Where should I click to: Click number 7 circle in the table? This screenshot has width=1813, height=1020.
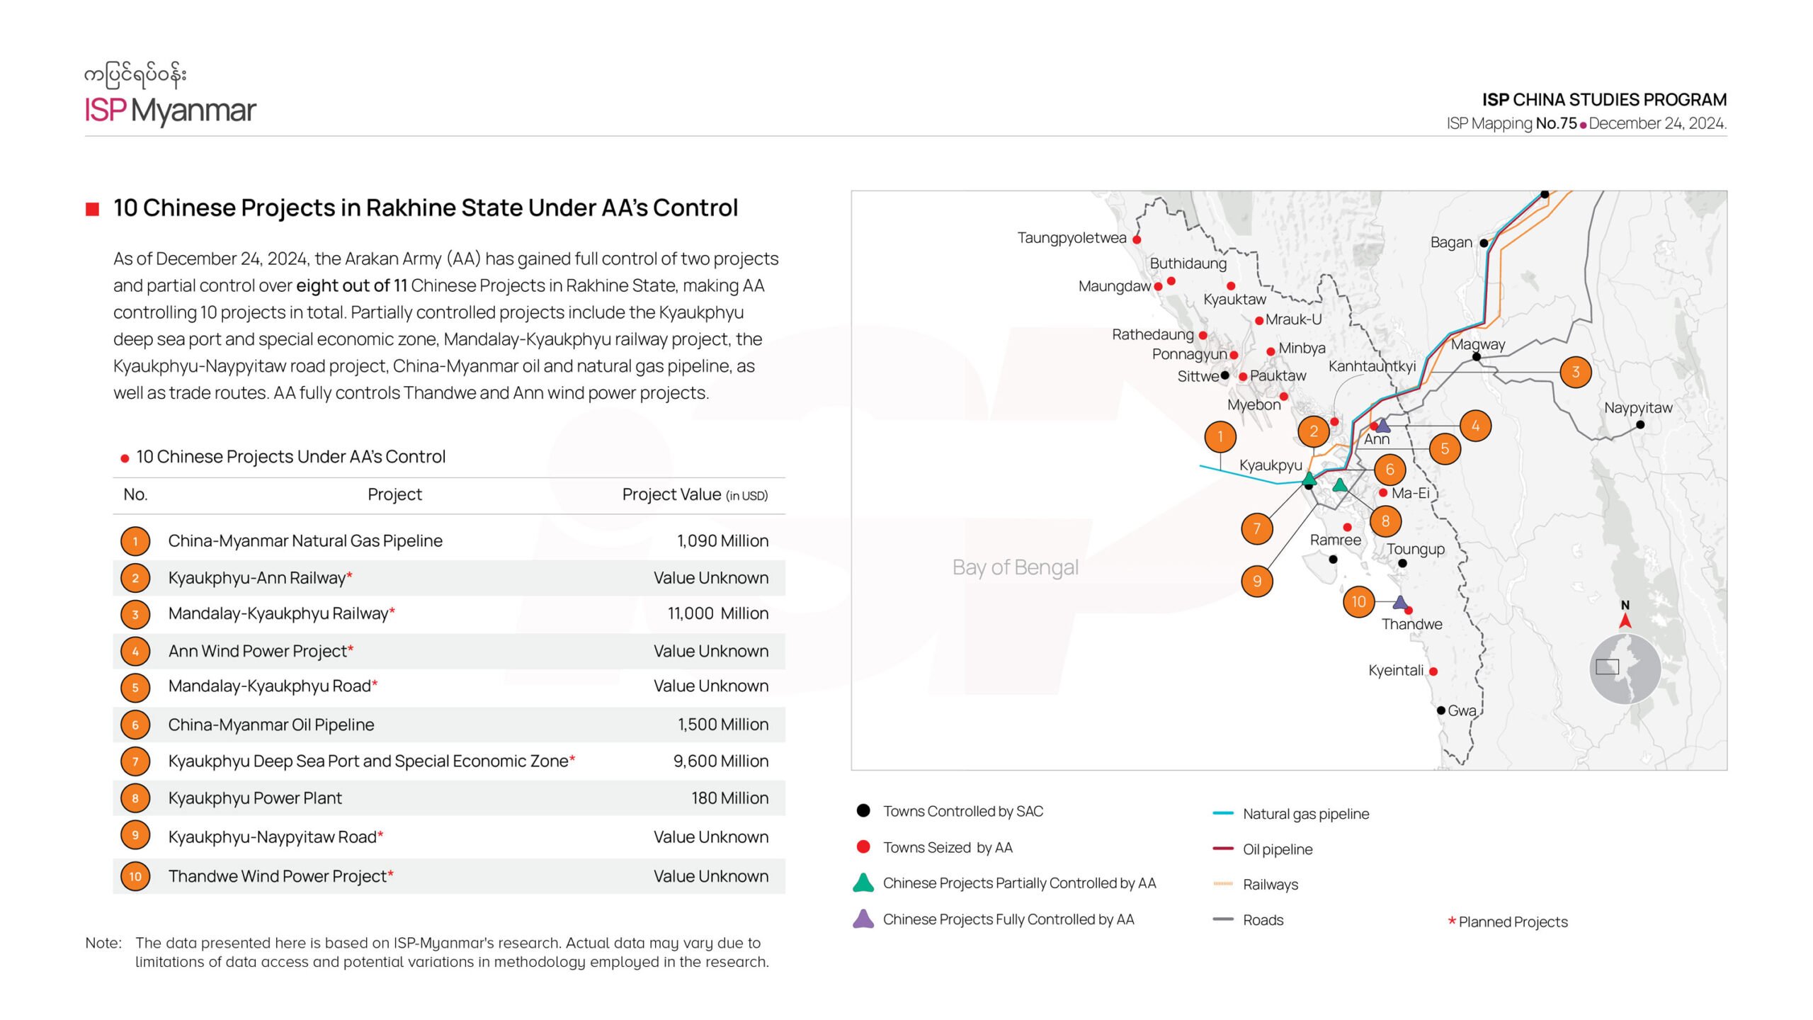pyautogui.click(x=135, y=761)
